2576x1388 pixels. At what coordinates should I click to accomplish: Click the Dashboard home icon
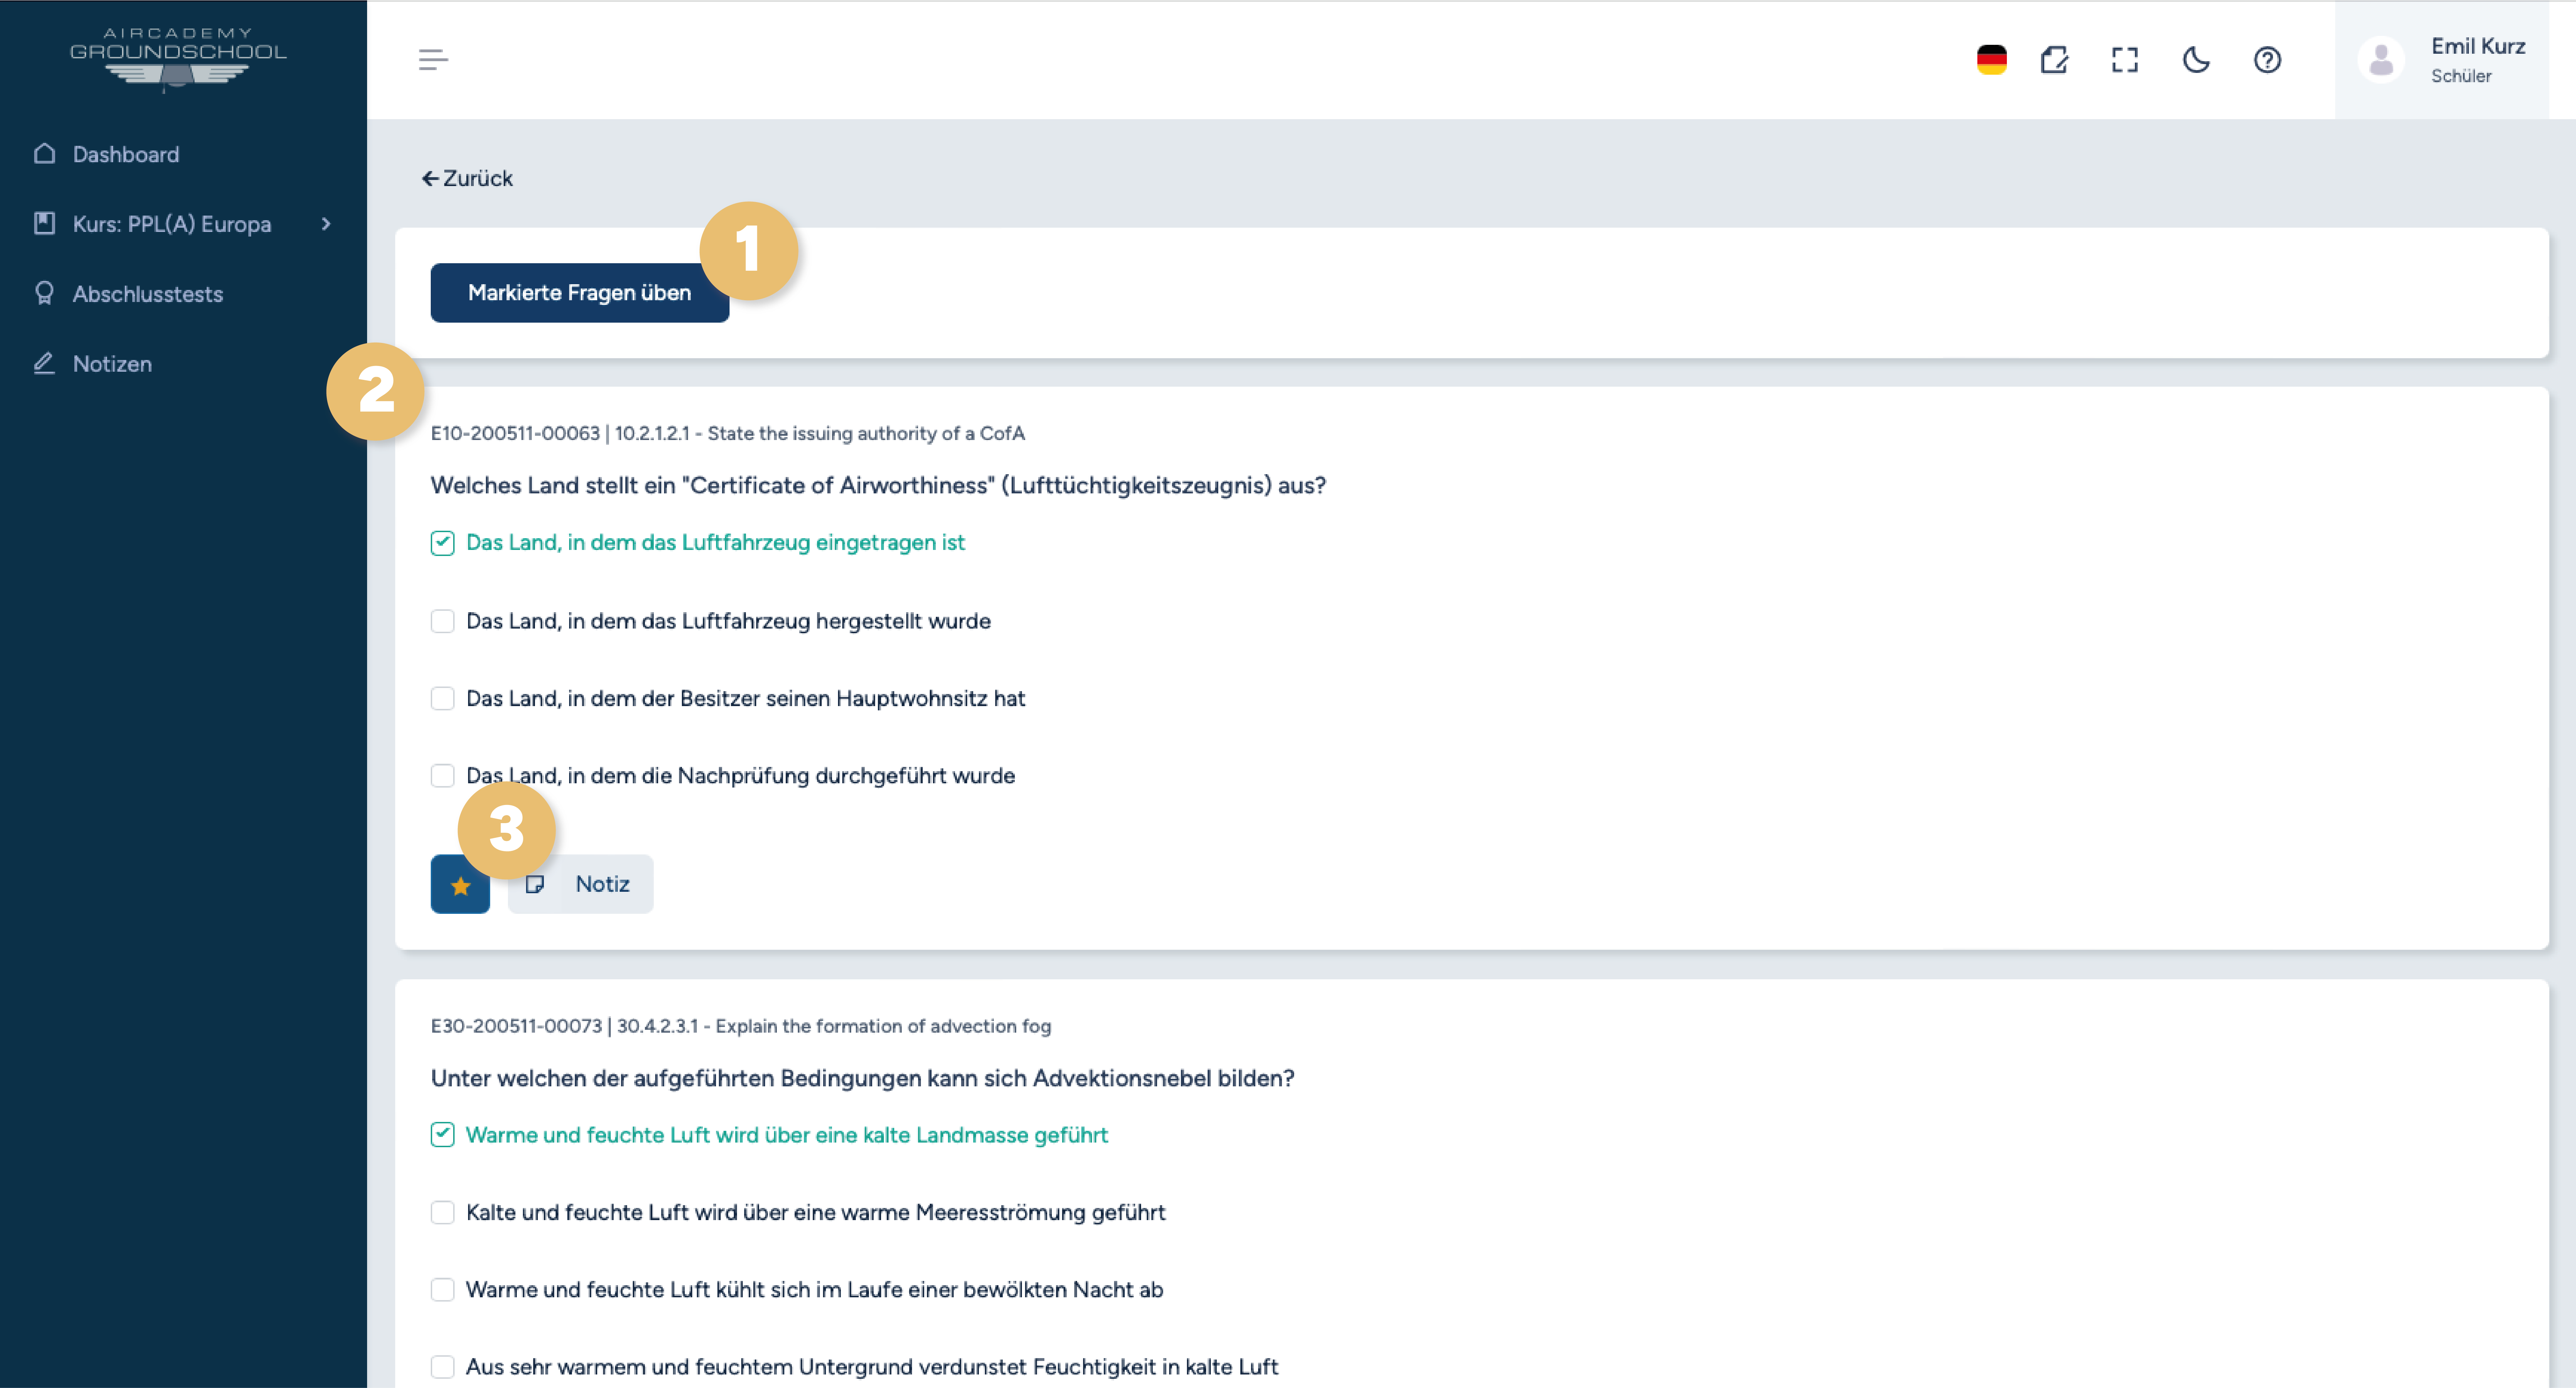pos(44,153)
